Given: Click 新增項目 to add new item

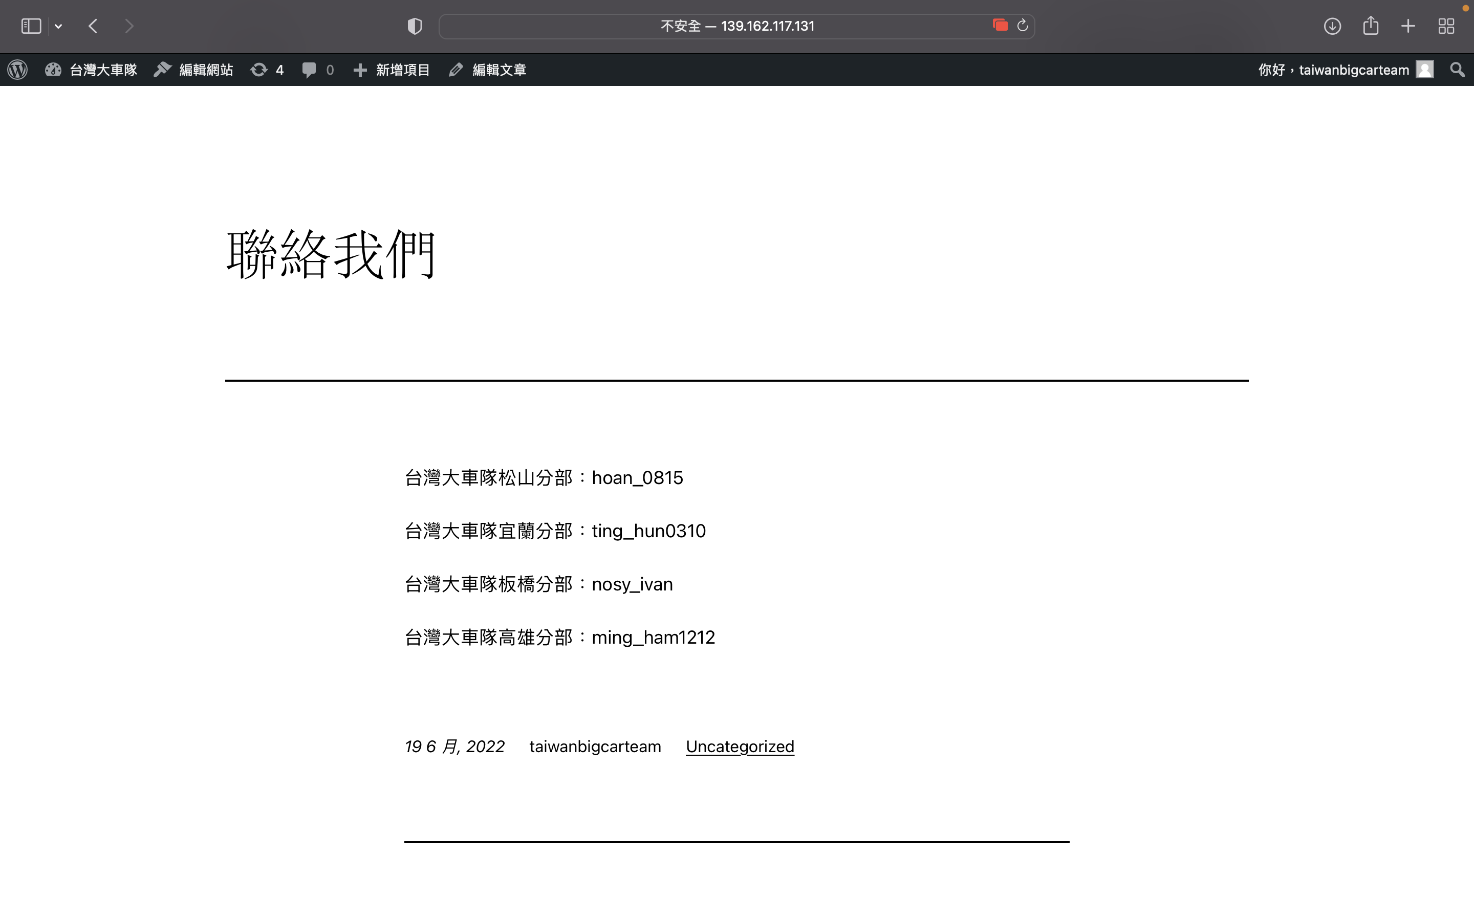Looking at the screenshot, I should [x=392, y=70].
